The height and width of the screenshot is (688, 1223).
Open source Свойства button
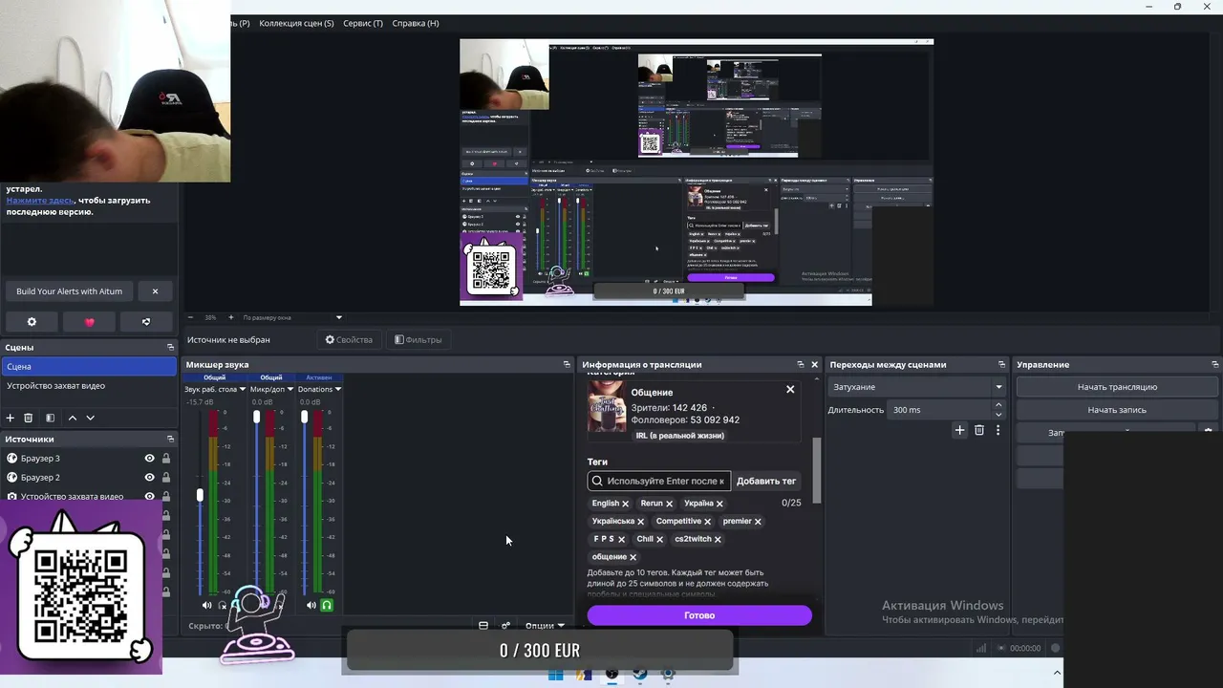point(349,339)
